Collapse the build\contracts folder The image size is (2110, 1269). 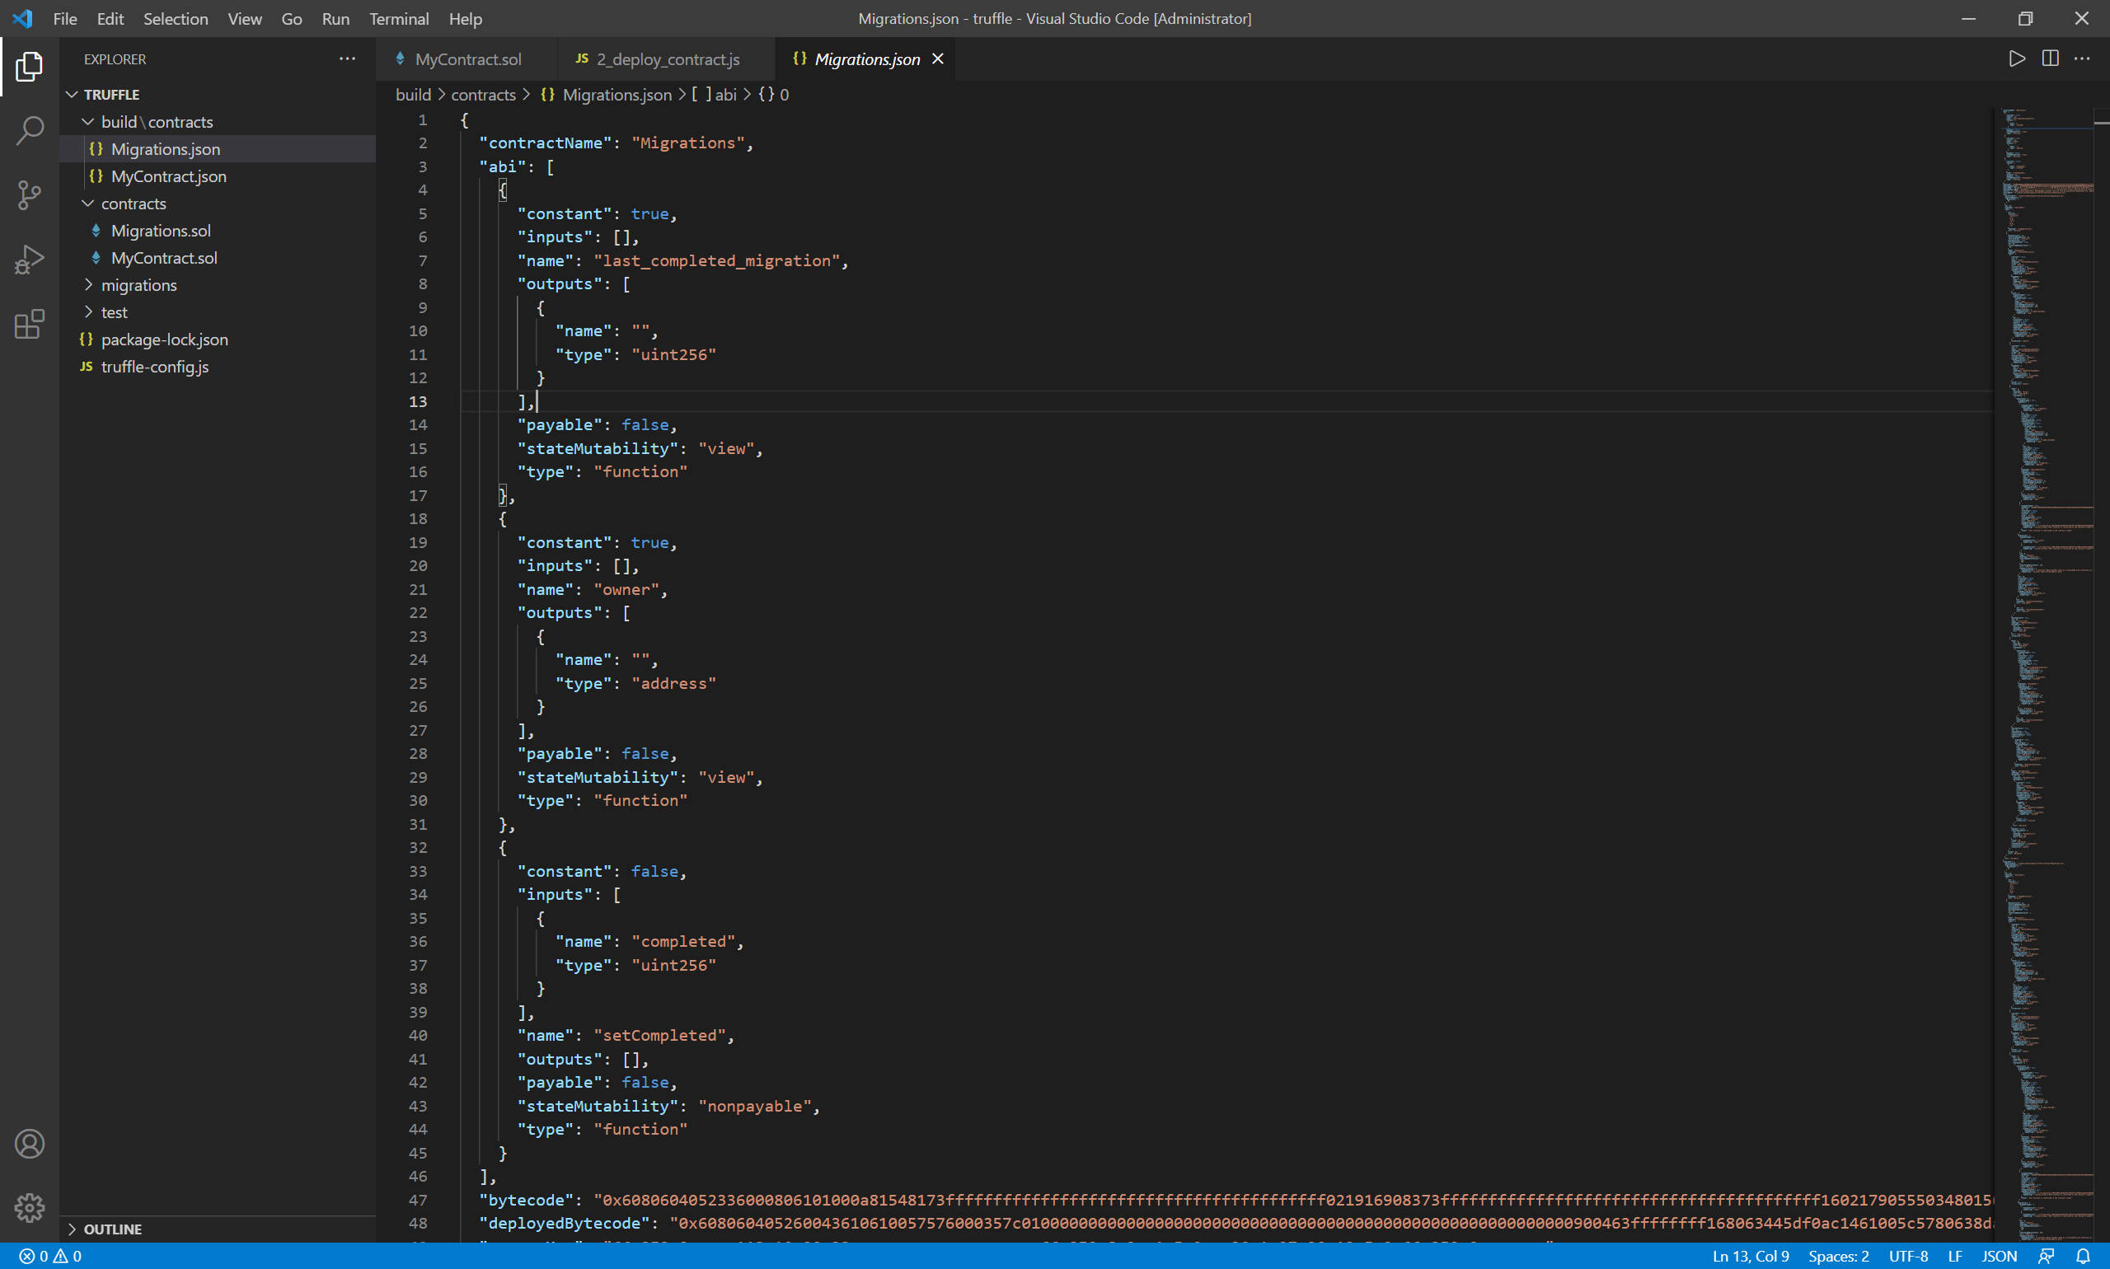157,121
